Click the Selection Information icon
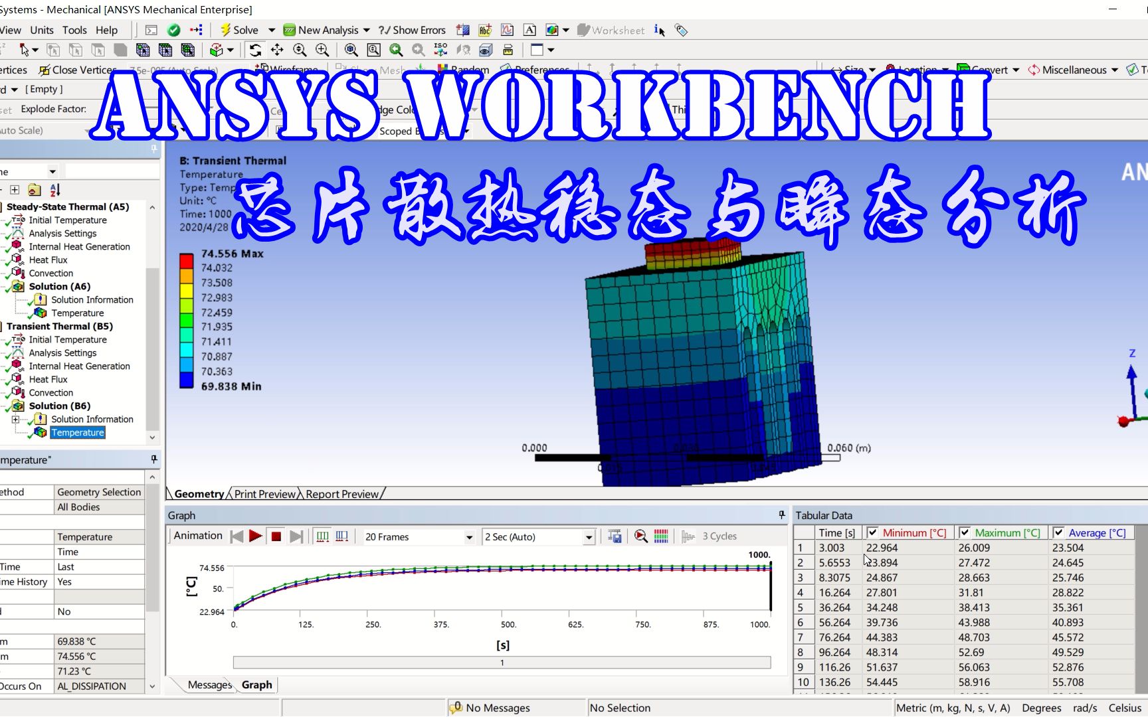Screen dimensions: 1148x717 click(x=659, y=30)
